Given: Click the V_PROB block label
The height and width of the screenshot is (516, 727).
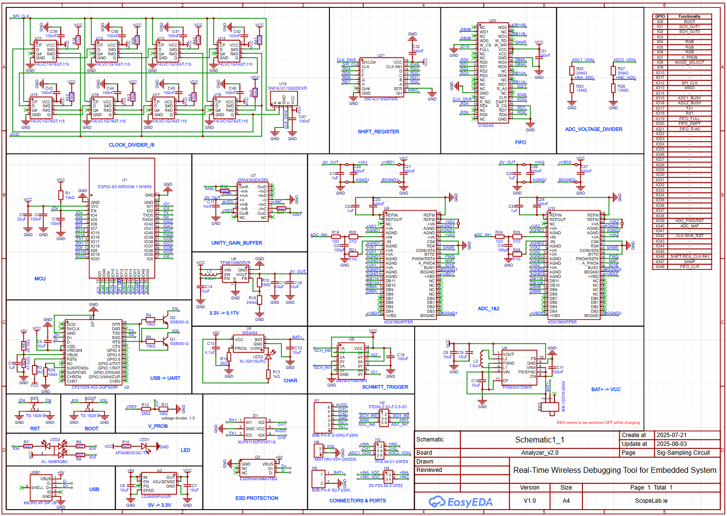Looking at the screenshot, I should click(x=158, y=426).
